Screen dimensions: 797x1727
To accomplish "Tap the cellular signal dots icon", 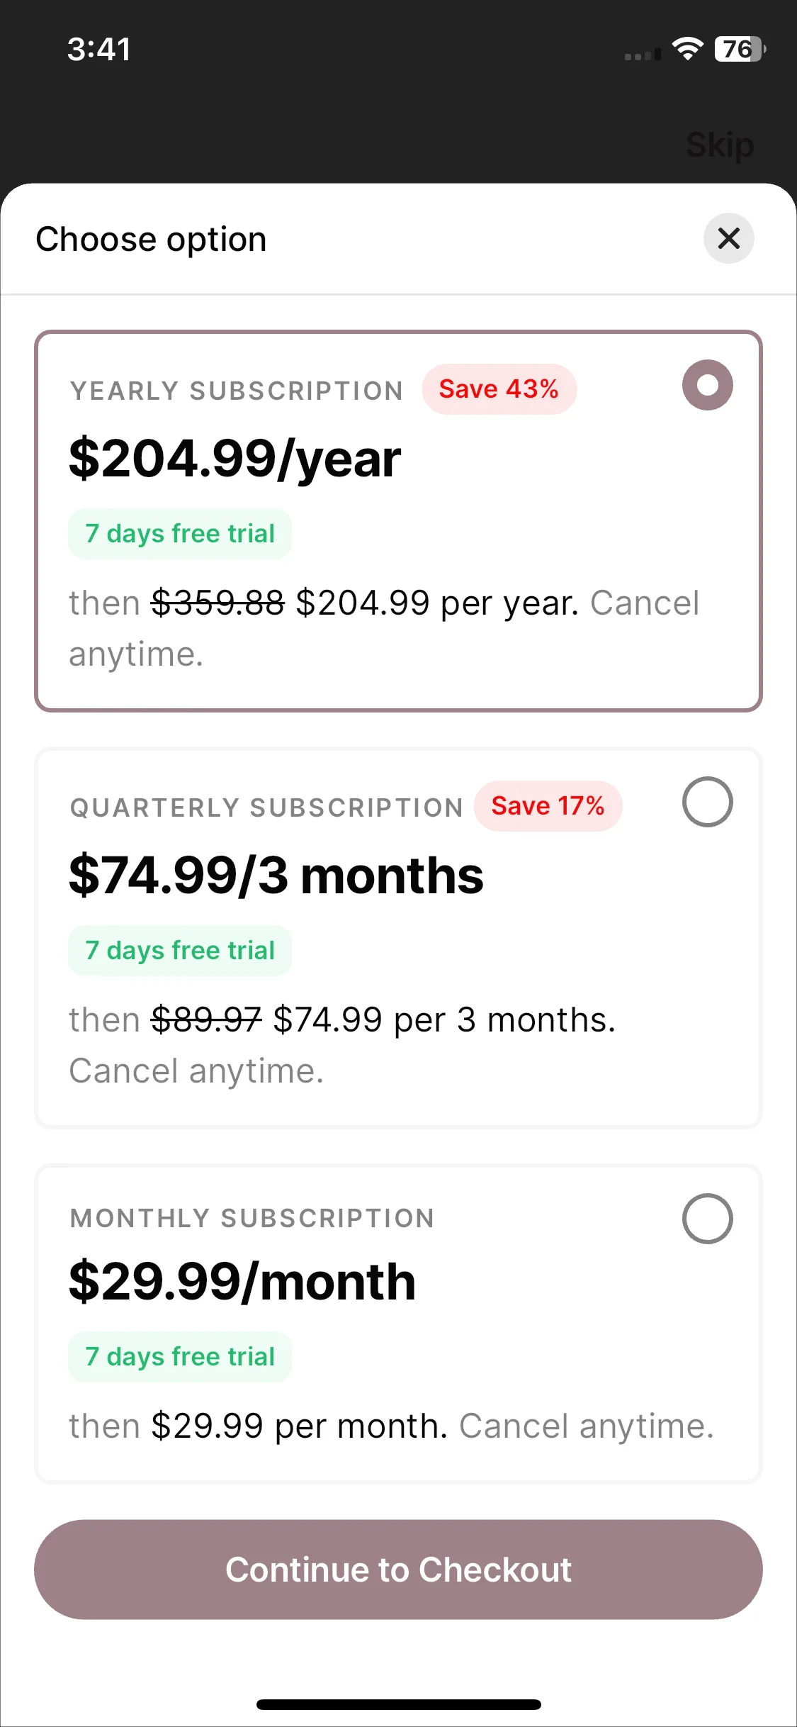I will pyautogui.click(x=643, y=55).
